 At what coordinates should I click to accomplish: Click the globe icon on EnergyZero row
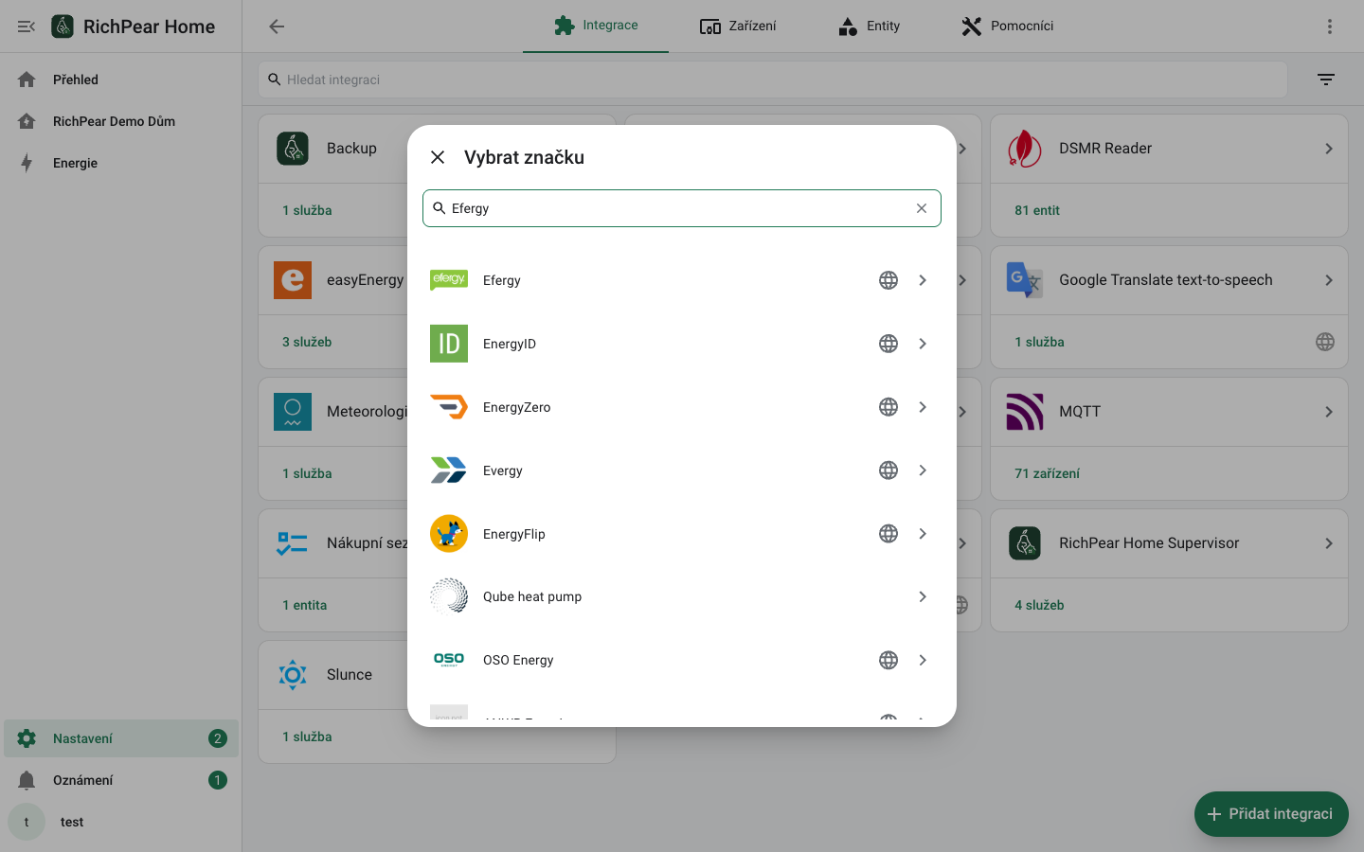pos(888,407)
